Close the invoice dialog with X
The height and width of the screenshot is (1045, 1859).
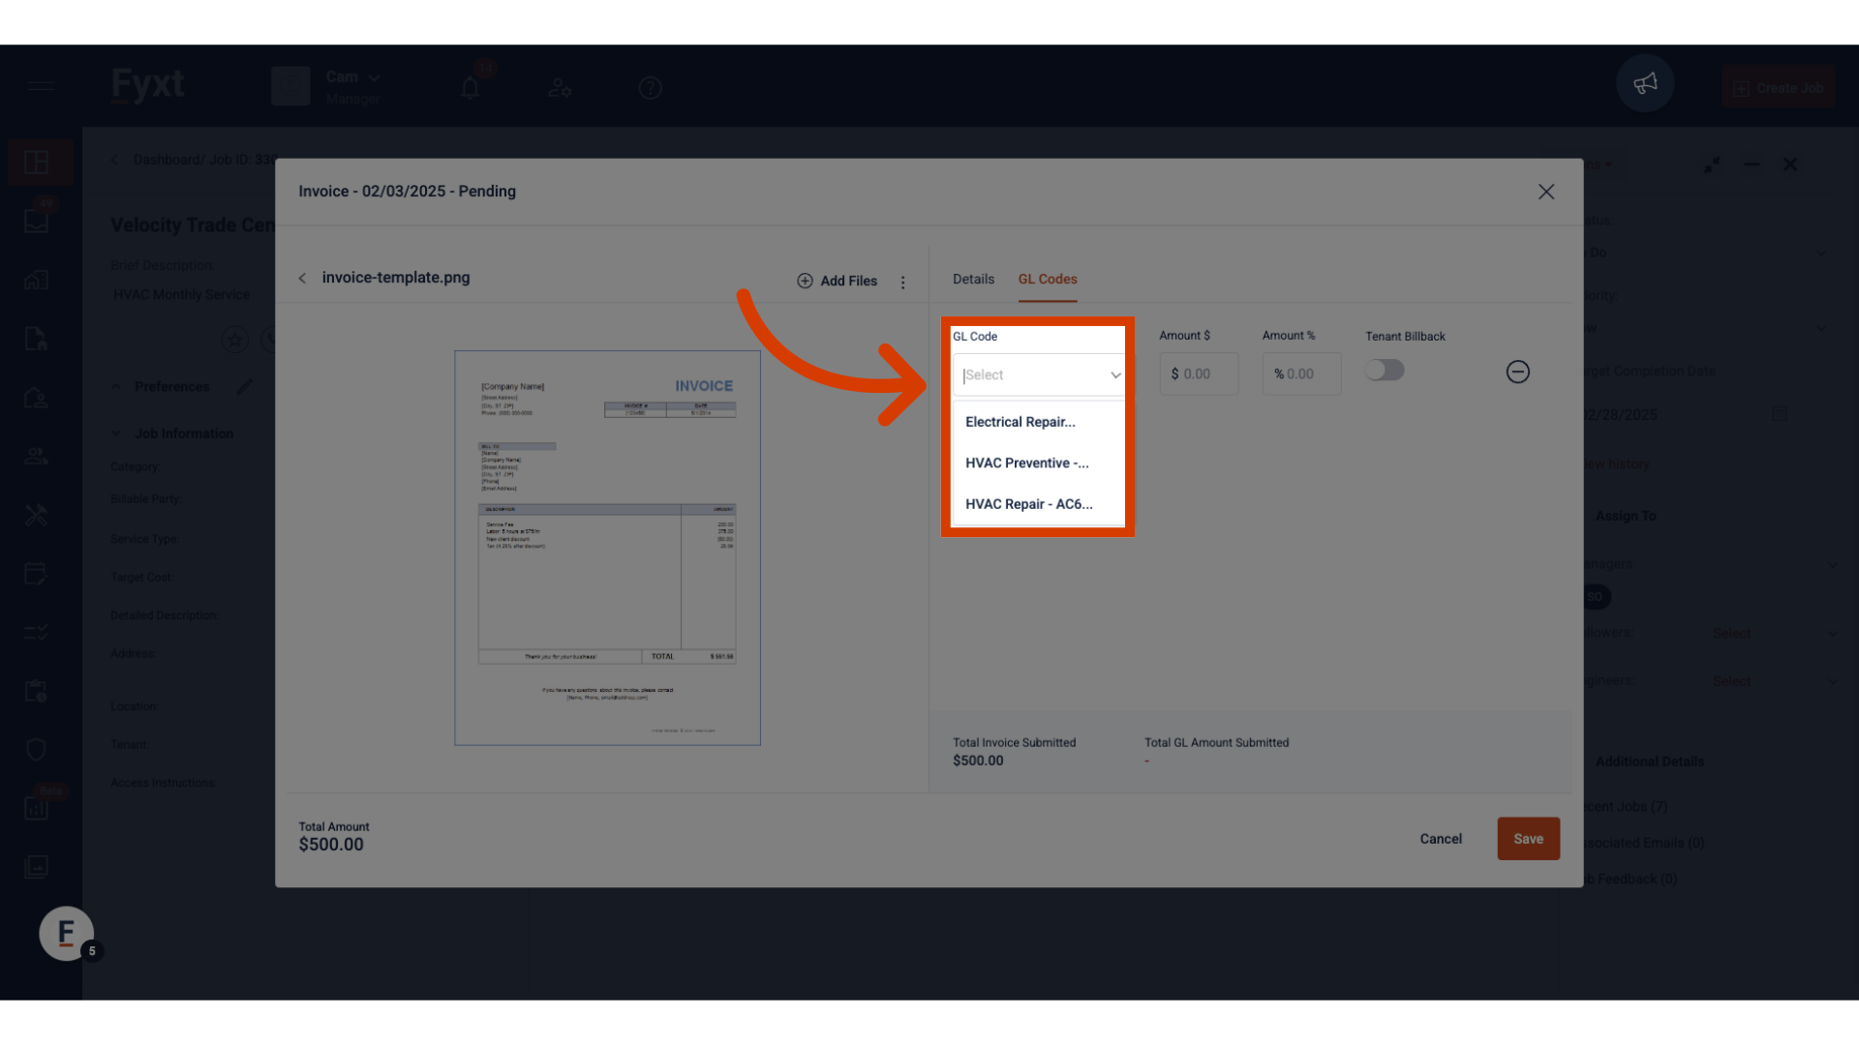pos(1546,192)
